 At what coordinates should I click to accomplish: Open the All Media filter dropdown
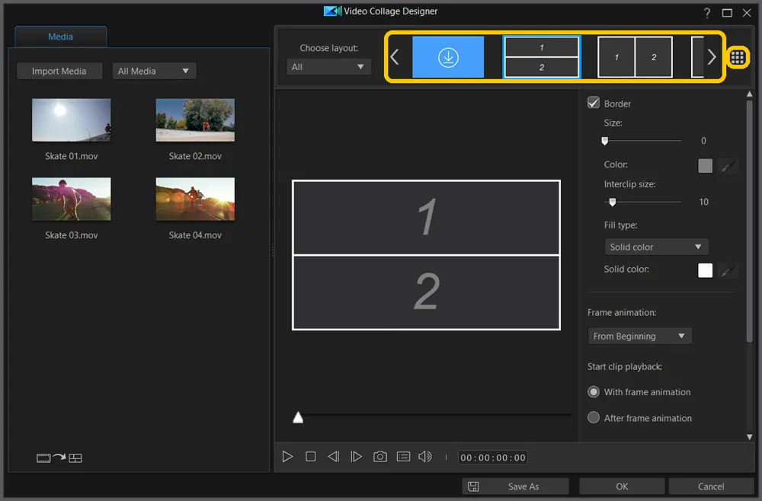click(x=155, y=71)
